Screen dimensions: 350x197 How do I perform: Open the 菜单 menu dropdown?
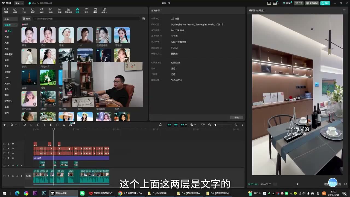click(19, 3)
